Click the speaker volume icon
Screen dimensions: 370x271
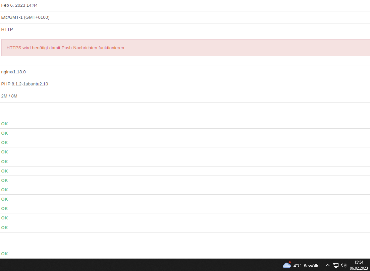[343, 265]
